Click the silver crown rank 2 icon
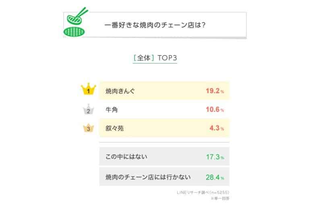Image resolution: width=310 pixels, height=209 pixels. click(x=88, y=110)
